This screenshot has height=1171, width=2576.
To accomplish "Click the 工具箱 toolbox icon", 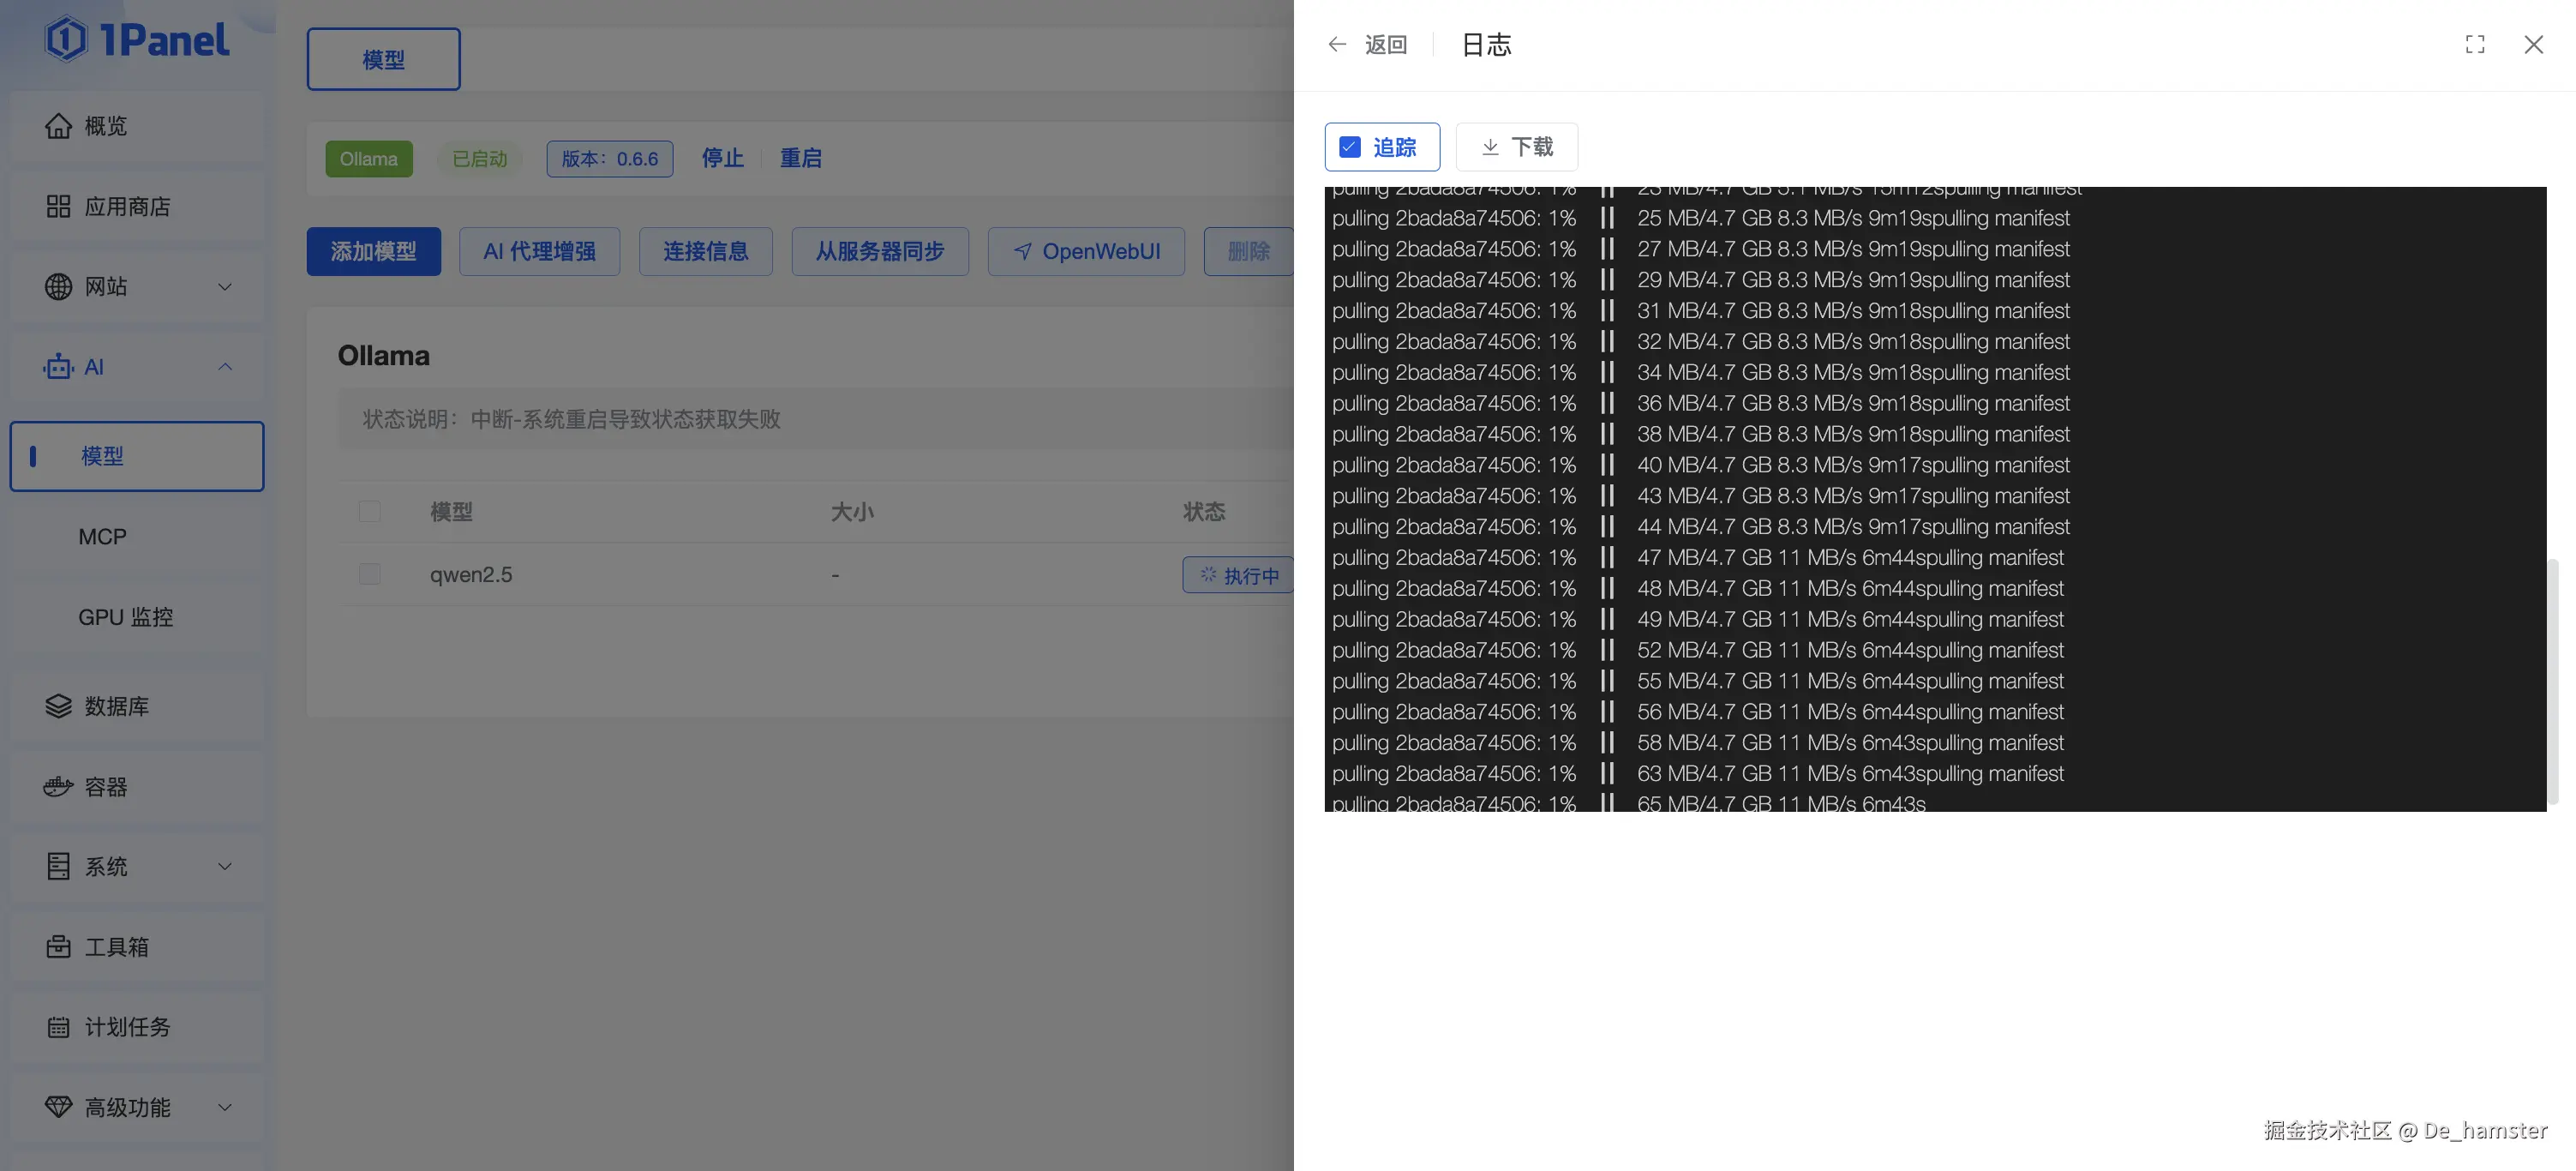I will click(58, 947).
